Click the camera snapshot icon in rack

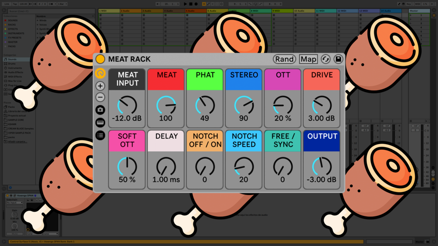pos(100,110)
